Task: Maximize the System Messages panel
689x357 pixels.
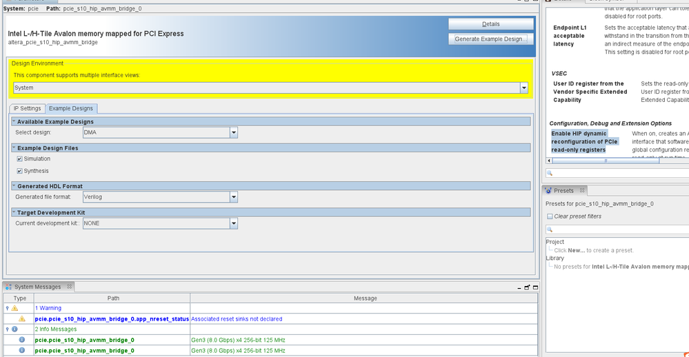Action: point(535,287)
